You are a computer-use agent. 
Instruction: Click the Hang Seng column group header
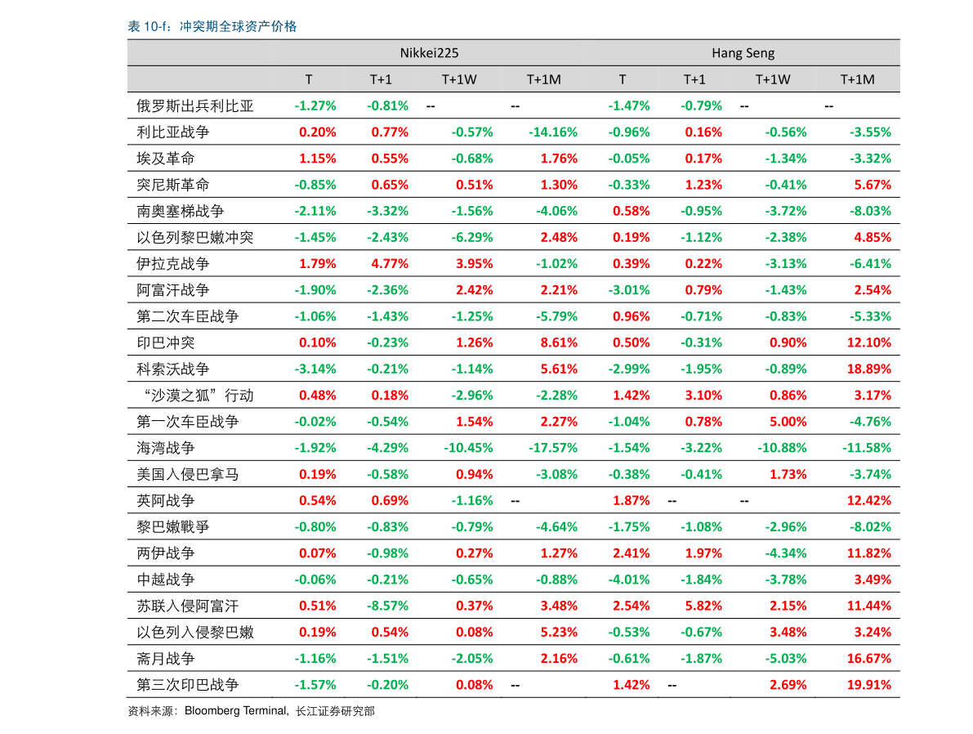(743, 53)
